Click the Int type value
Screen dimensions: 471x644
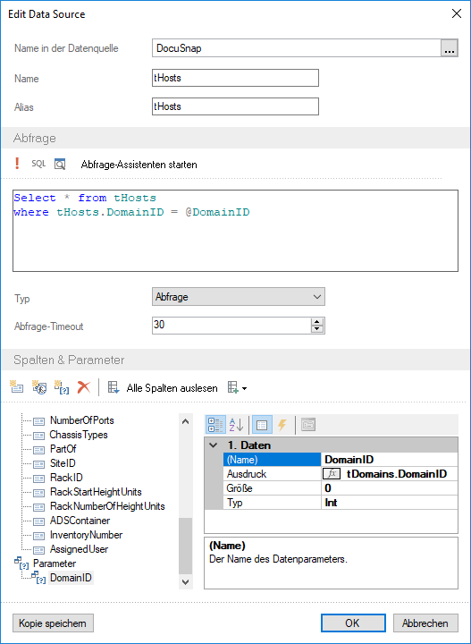click(x=390, y=503)
